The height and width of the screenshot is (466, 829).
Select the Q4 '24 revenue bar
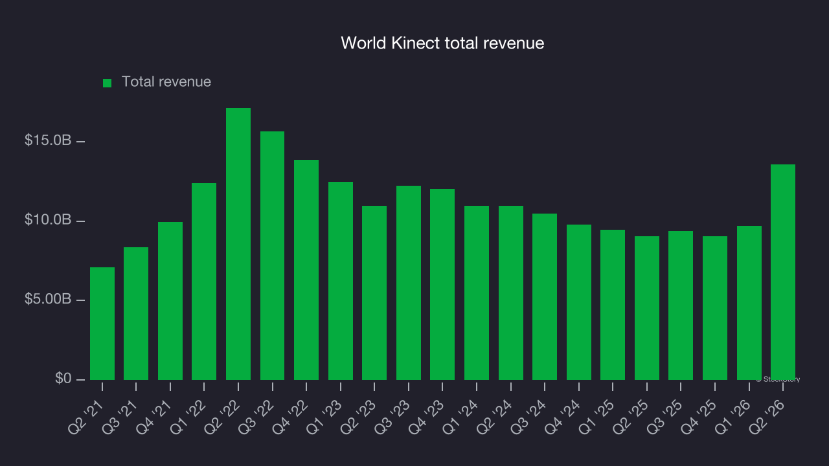pos(579,302)
